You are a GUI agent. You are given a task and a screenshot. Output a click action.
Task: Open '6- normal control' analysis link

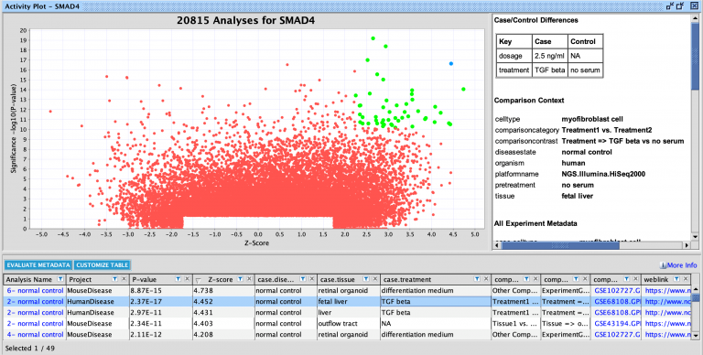pos(36,290)
